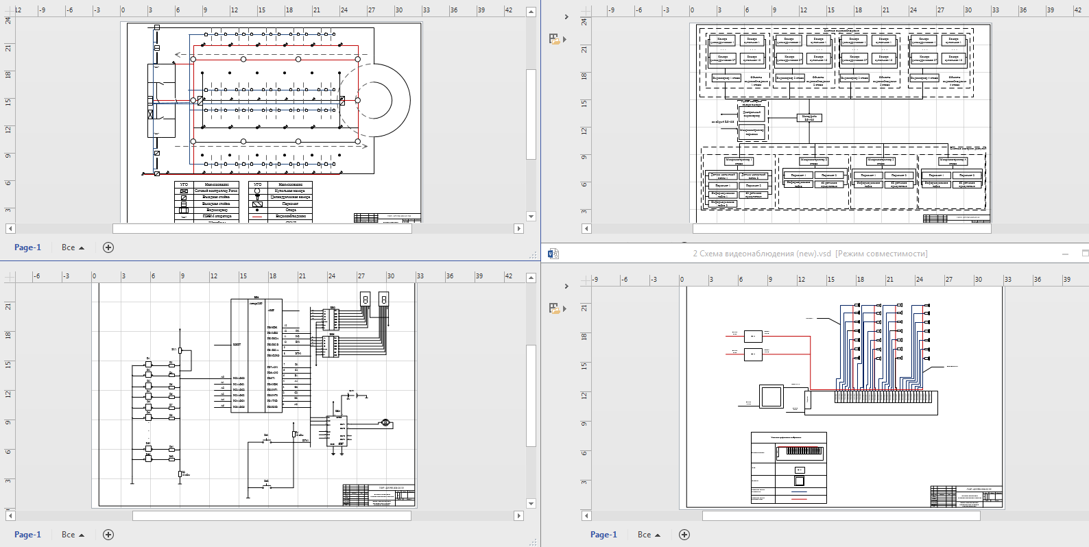
Task: Expand shapes pane chevron in Схема видеонаблюдения window
Action: click(x=566, y=287)
